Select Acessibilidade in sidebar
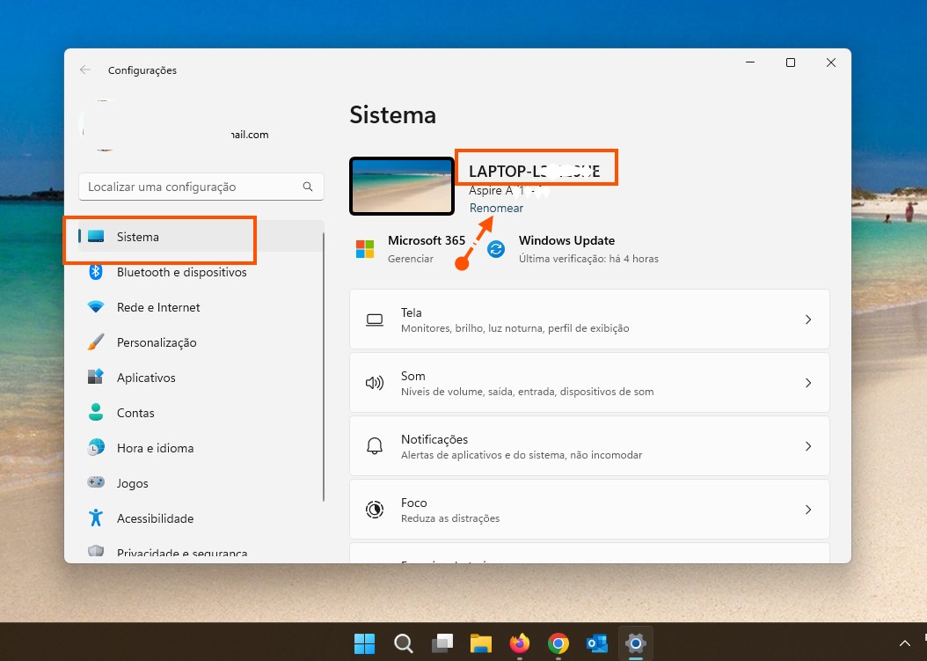This screenshot has height=661, width=927. (x=201, y=518)
